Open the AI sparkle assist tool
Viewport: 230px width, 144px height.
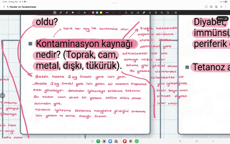click(85, 13)
